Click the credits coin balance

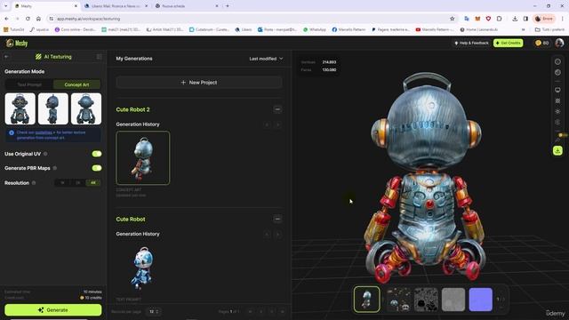click(x=542, y=43)
